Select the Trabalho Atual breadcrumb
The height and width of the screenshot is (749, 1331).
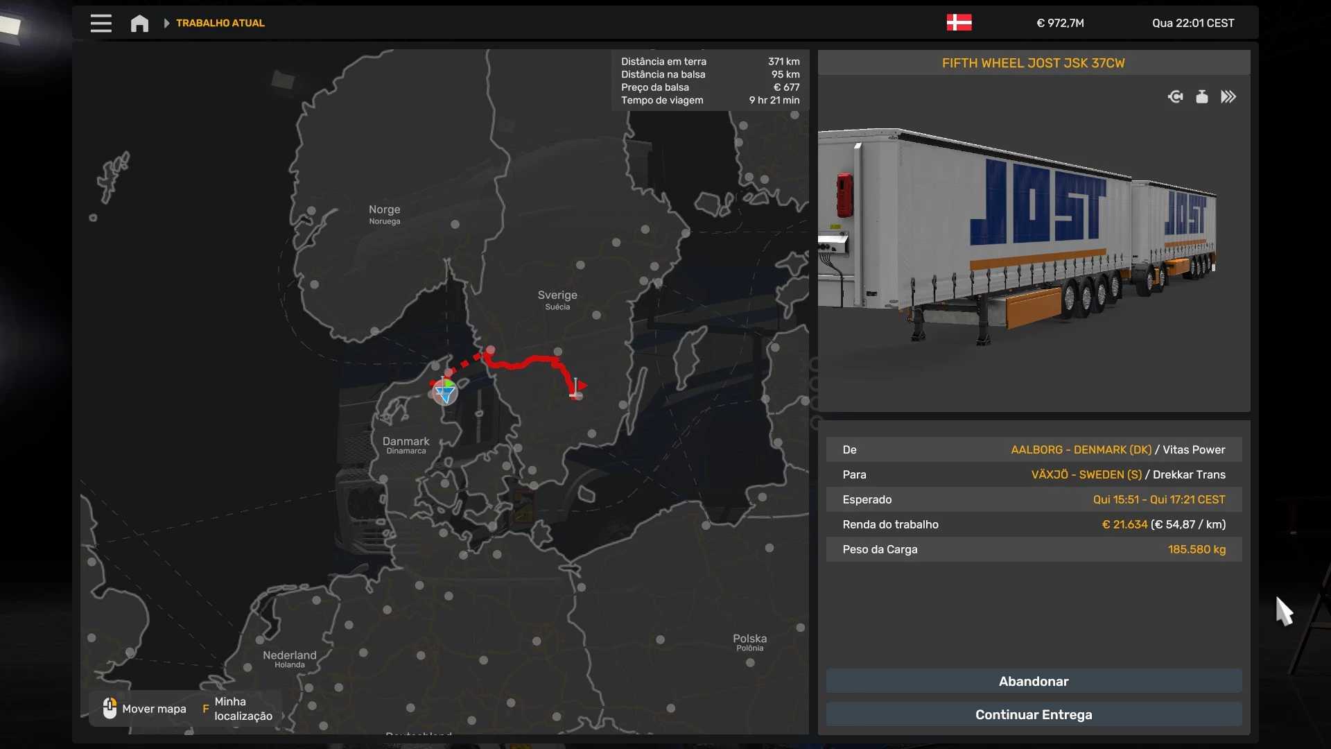(x=220, y=23)
